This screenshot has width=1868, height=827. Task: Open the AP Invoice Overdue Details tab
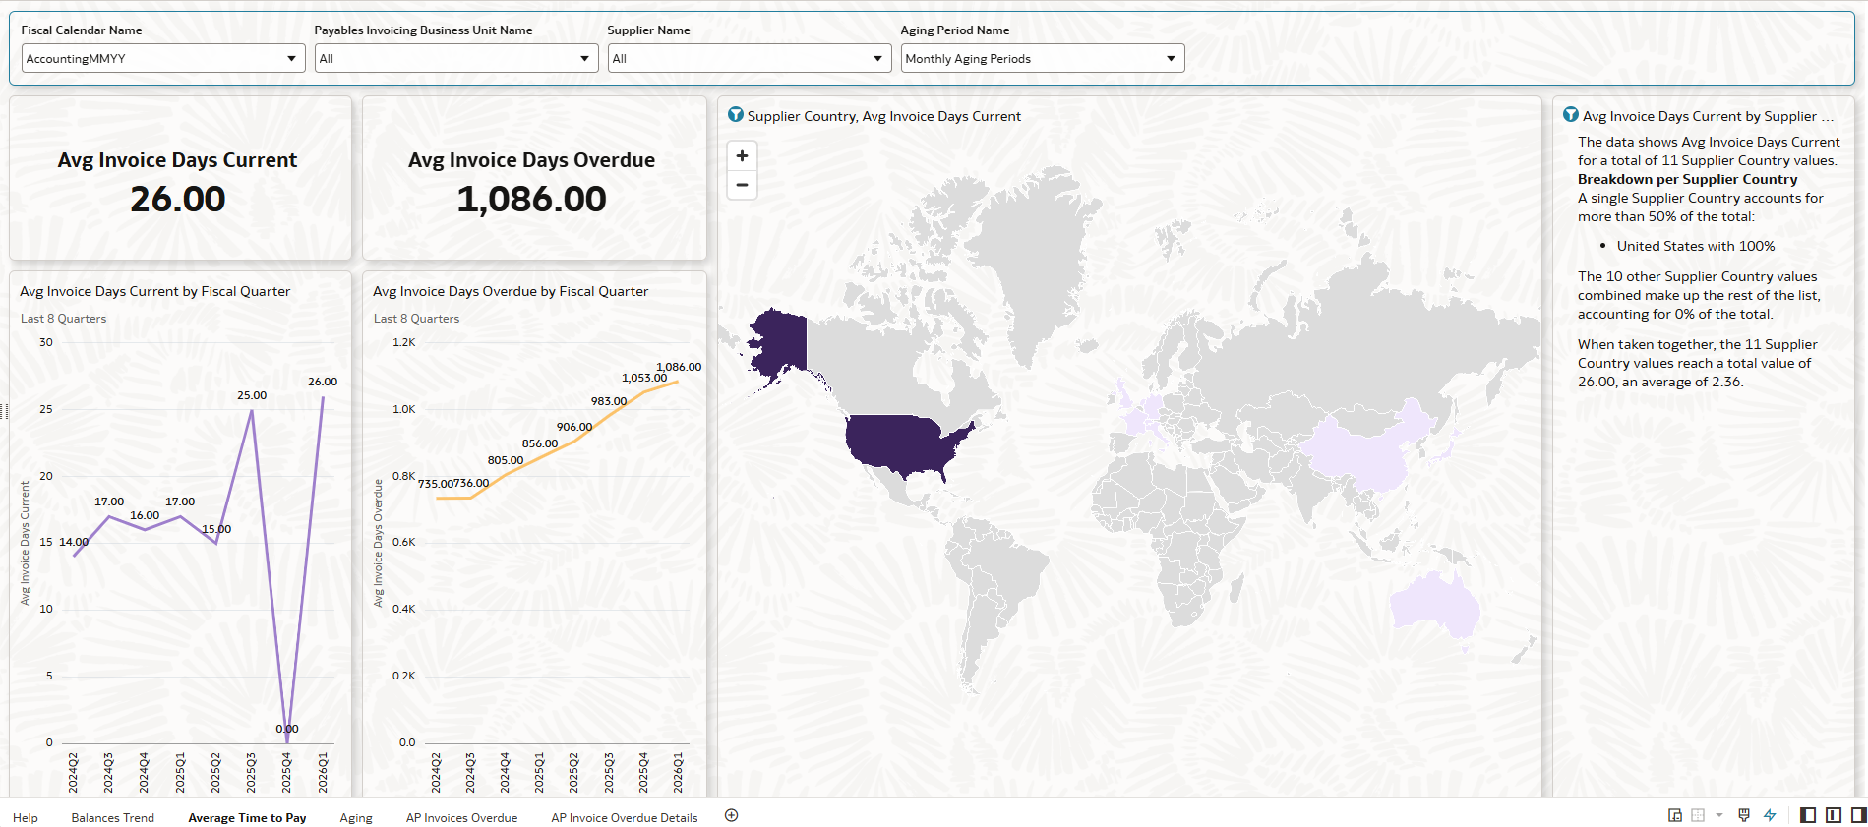pyautogui.click(x=625, y=818)
